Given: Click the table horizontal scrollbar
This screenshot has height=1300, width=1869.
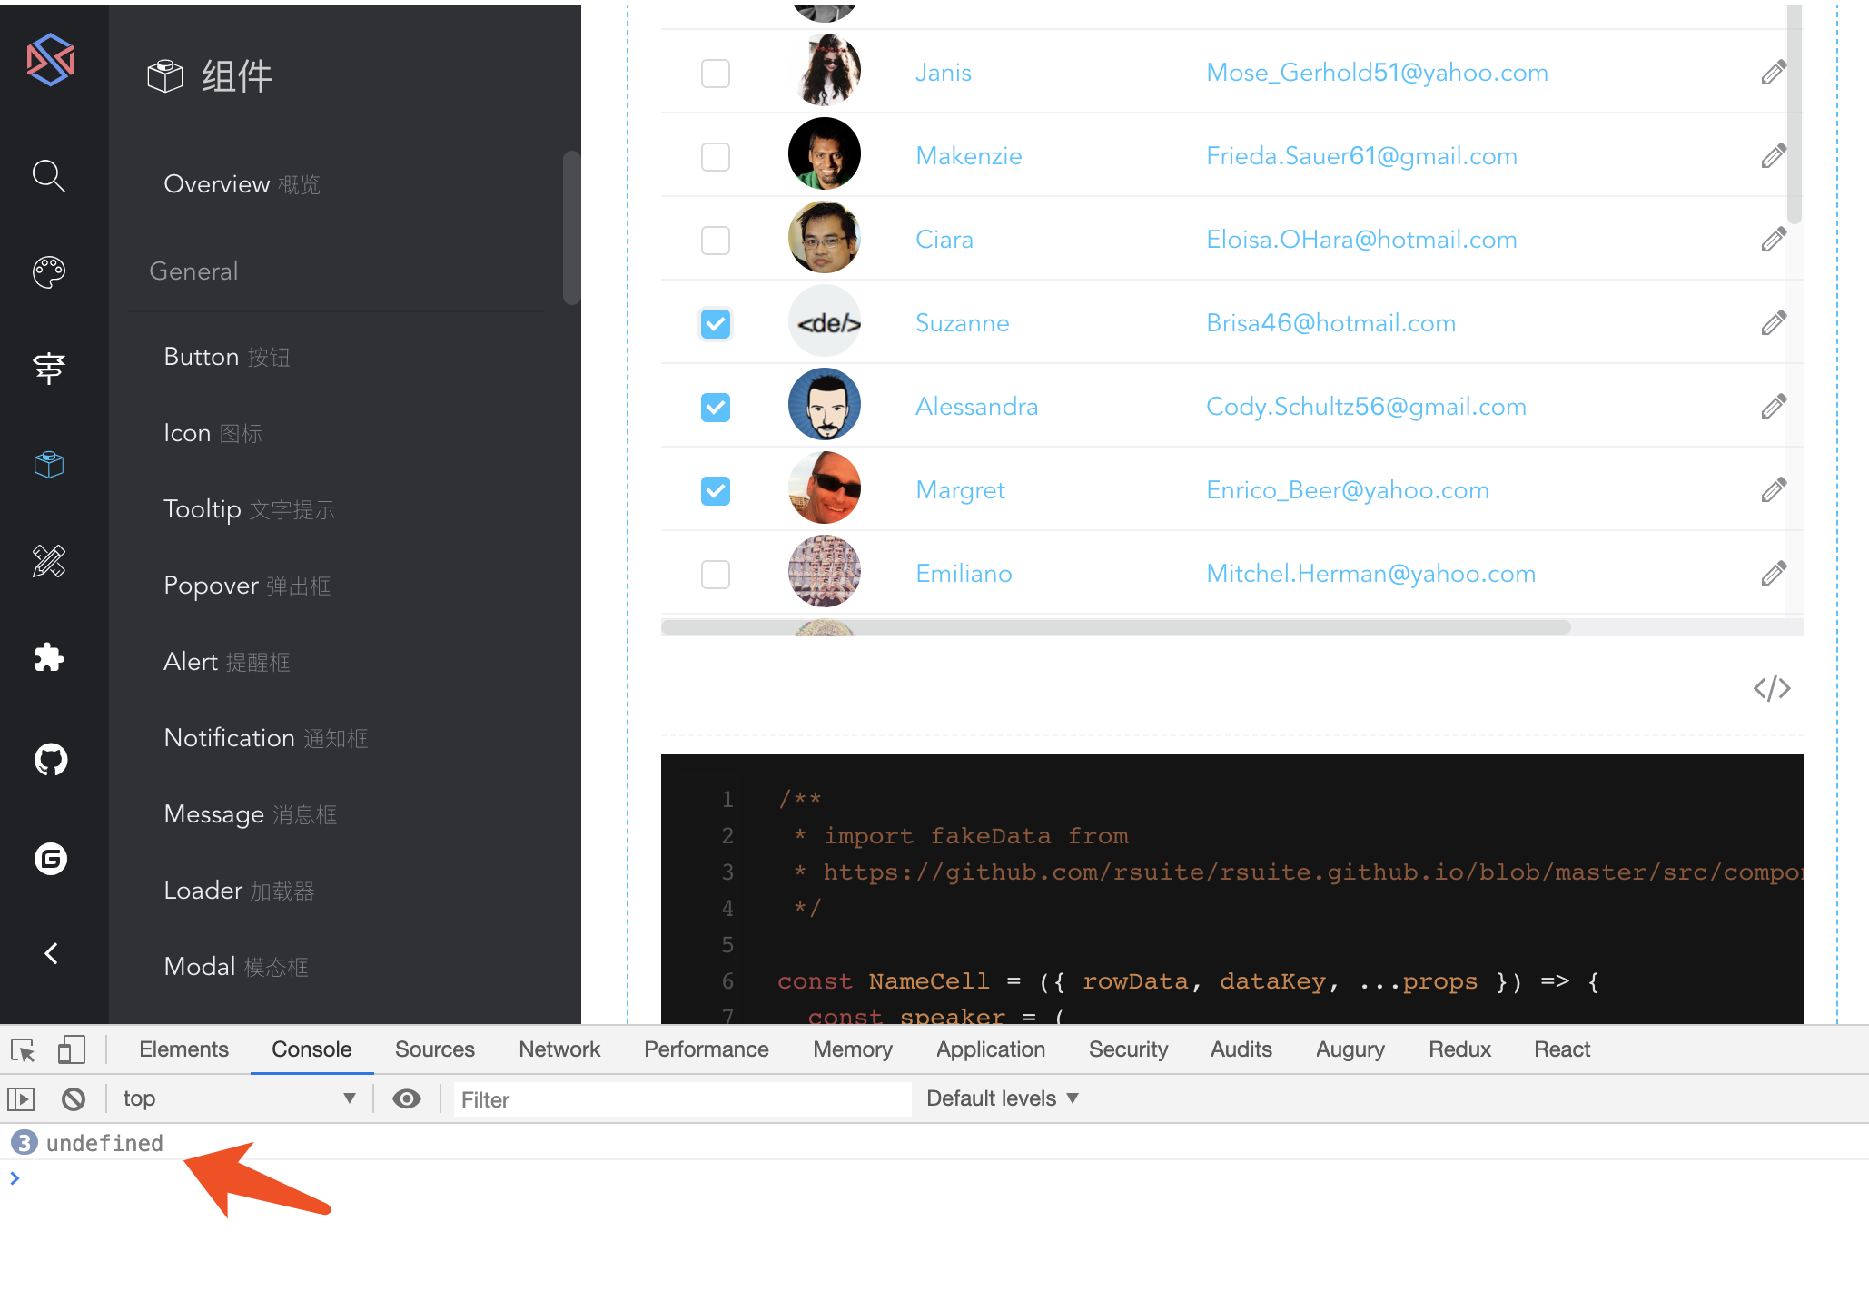Looking at the screenshot, I should tap(1115, 627).
